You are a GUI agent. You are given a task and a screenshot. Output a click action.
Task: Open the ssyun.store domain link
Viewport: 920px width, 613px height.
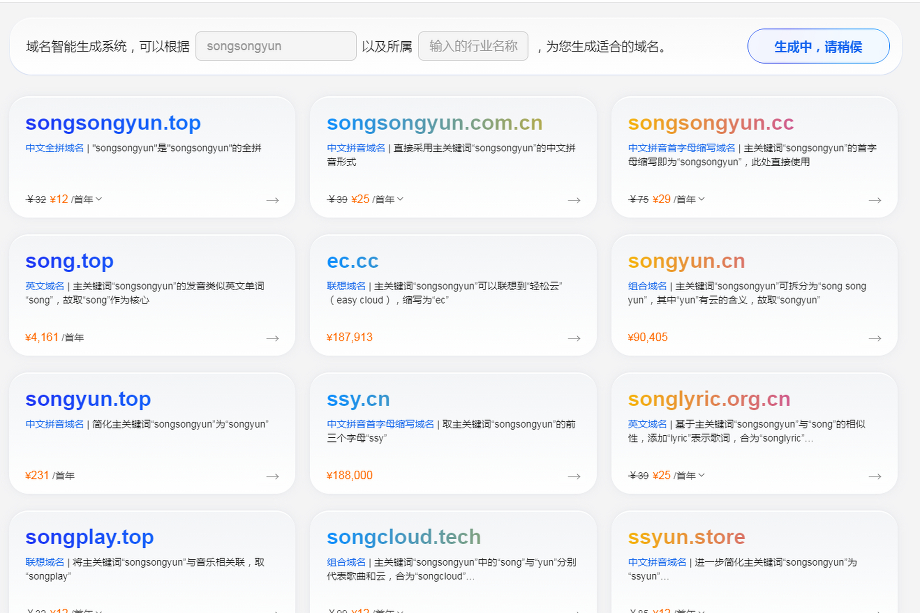pos(686,537)
